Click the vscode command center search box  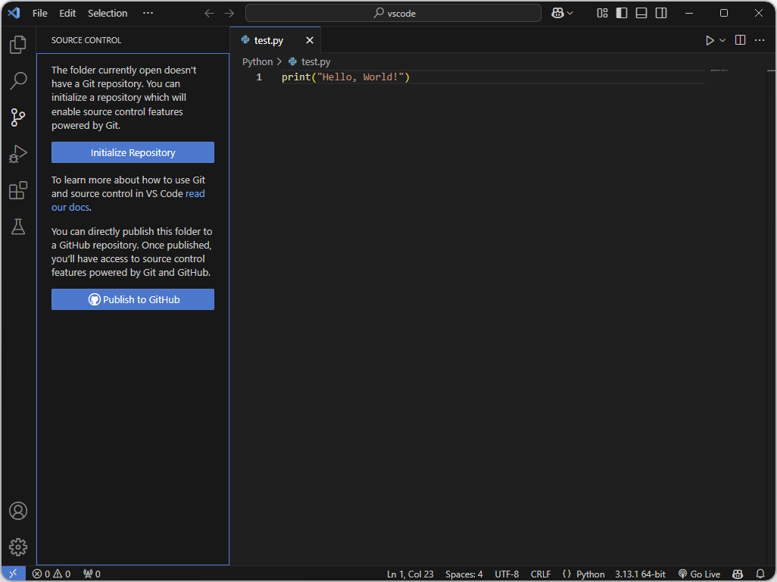394,14
